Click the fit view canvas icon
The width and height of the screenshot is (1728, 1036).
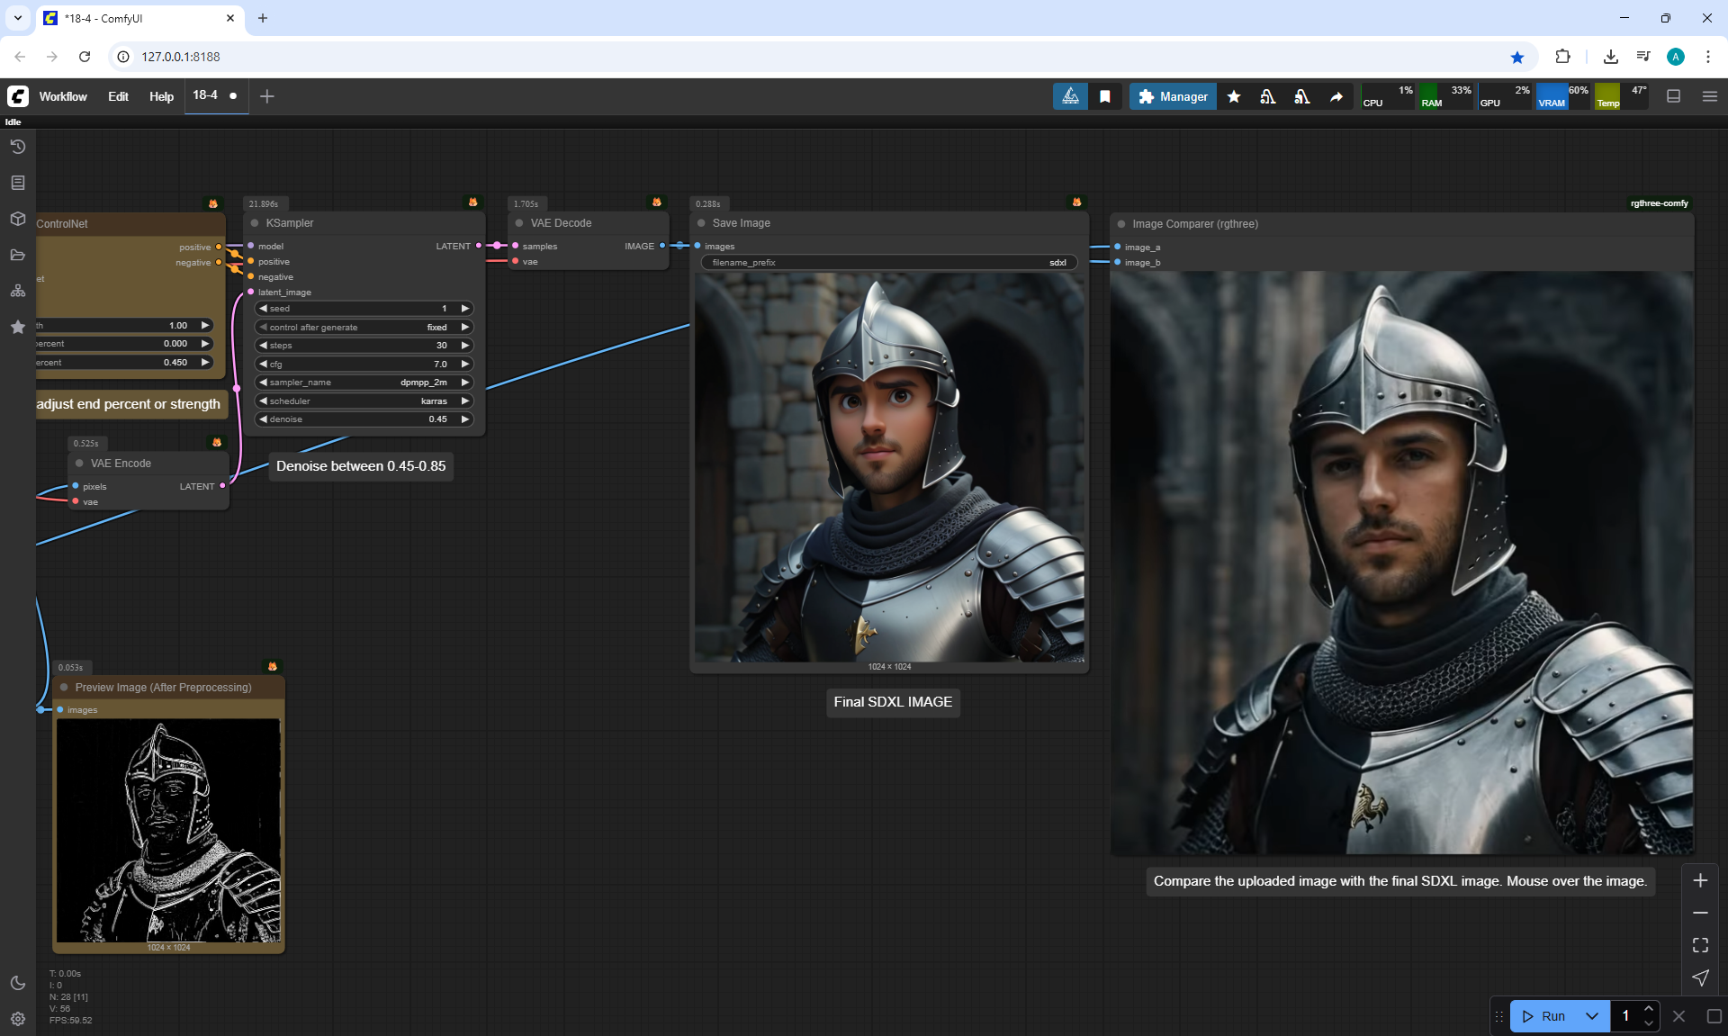coord(1700,945)
